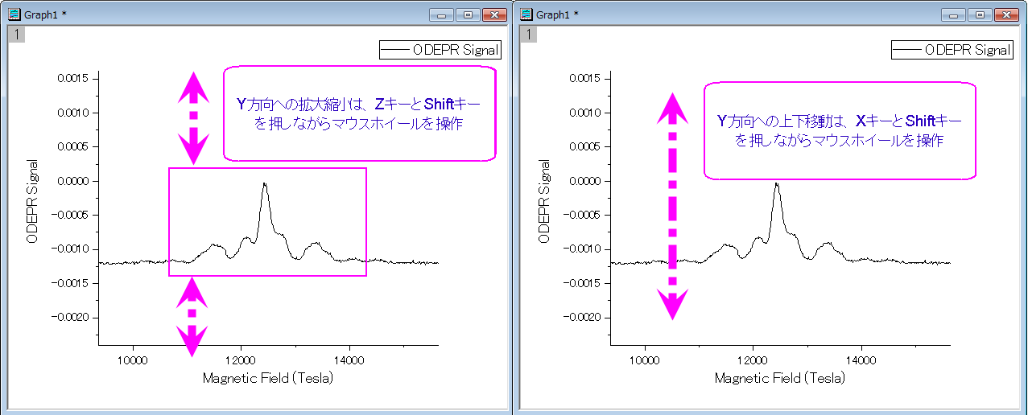This screenshot has width=1028, height=415.
Task: Click right graph's Magnetic Field (Tesla) axis title
Action: tap(780, 378)
